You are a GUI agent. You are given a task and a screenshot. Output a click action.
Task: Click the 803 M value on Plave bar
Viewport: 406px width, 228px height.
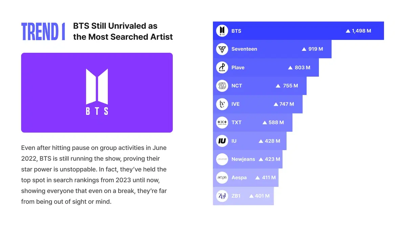pyautogui.click(x=302, y=68)
